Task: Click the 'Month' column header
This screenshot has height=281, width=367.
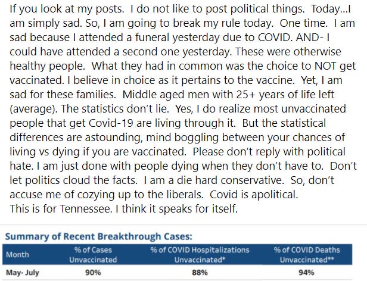Action: 17,254
